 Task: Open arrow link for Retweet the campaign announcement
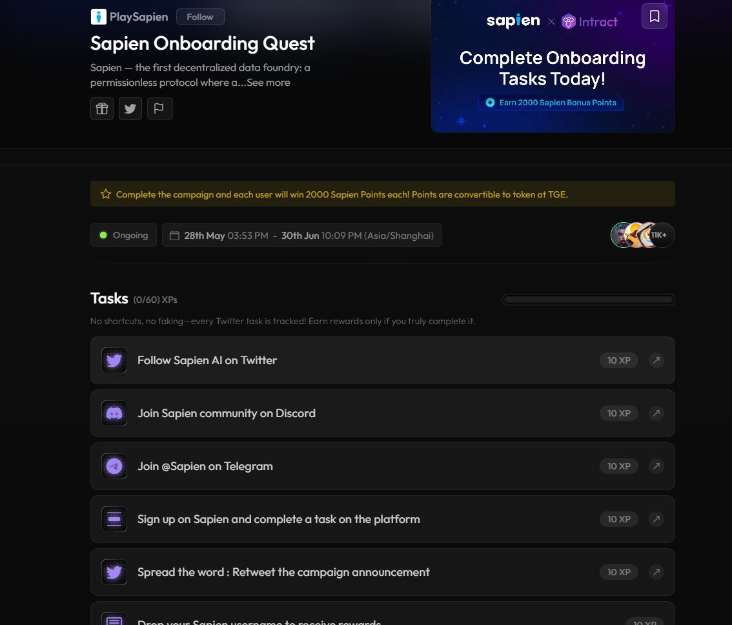pos(656,572)
